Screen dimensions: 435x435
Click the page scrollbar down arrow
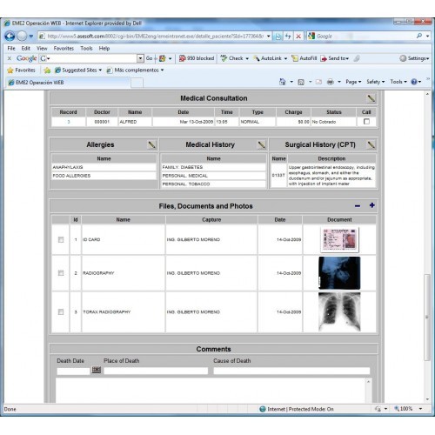click(427, 399)
